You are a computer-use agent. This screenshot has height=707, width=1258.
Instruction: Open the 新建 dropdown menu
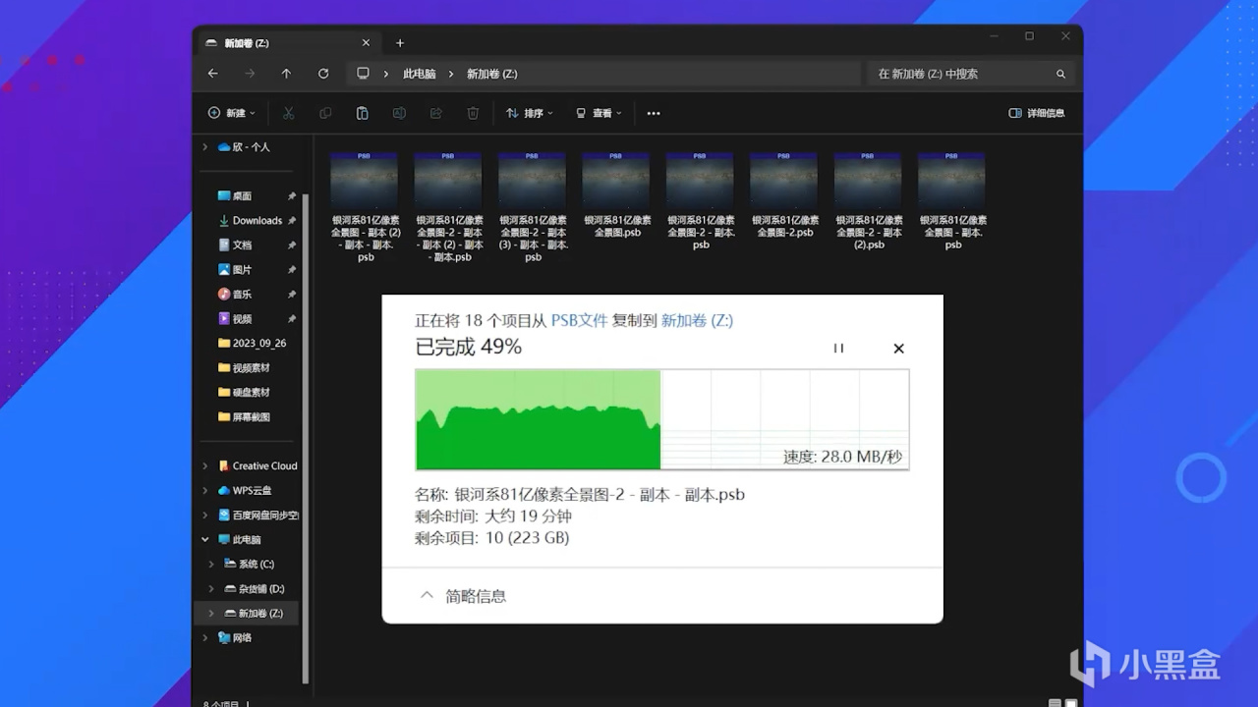pos(231,113)
